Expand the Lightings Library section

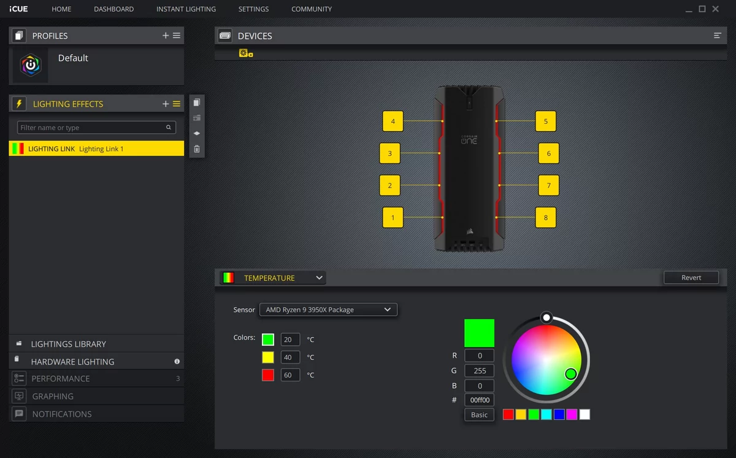96,344
